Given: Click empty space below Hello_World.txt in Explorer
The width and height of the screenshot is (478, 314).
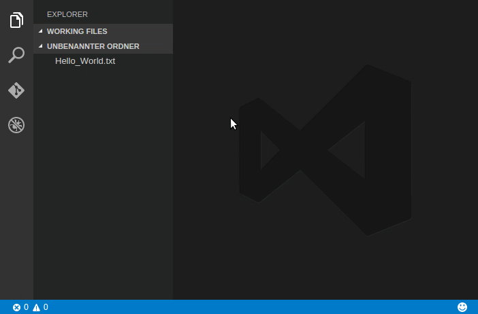Looking at the screenshot, I should pyautogui.click(x=102, y=184).
